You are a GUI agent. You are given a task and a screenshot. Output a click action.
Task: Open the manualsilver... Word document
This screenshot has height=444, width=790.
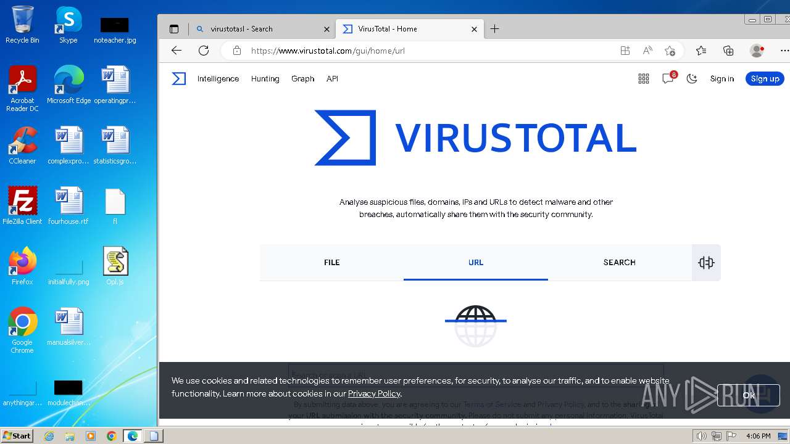(69, 327)
